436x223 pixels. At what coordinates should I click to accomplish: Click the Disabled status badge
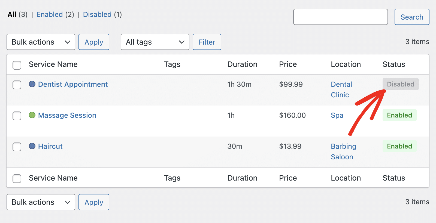[x=400, y=84]
